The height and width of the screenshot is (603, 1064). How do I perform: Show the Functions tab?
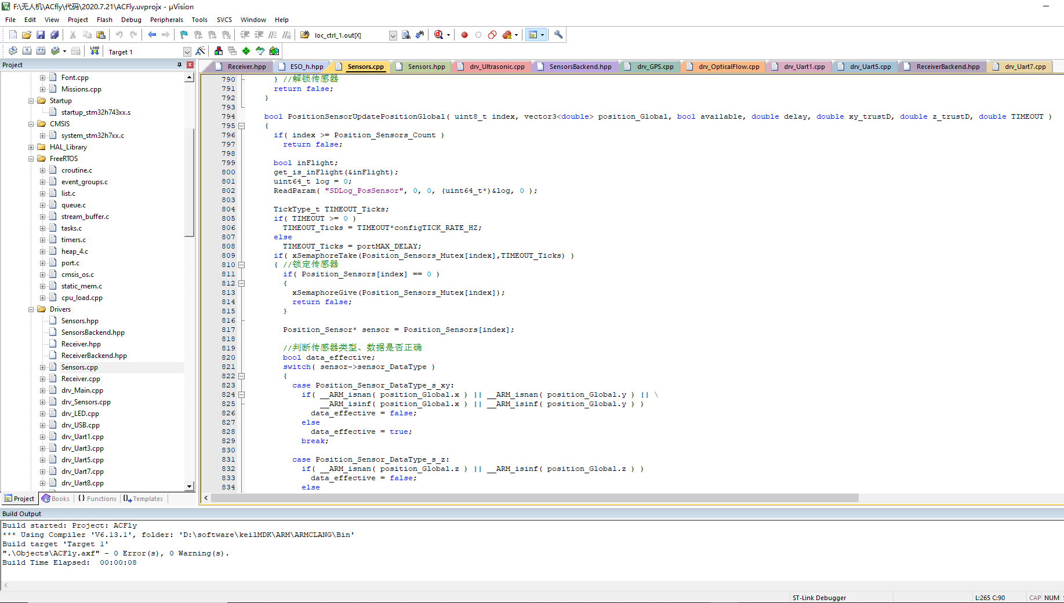(97, 499)
